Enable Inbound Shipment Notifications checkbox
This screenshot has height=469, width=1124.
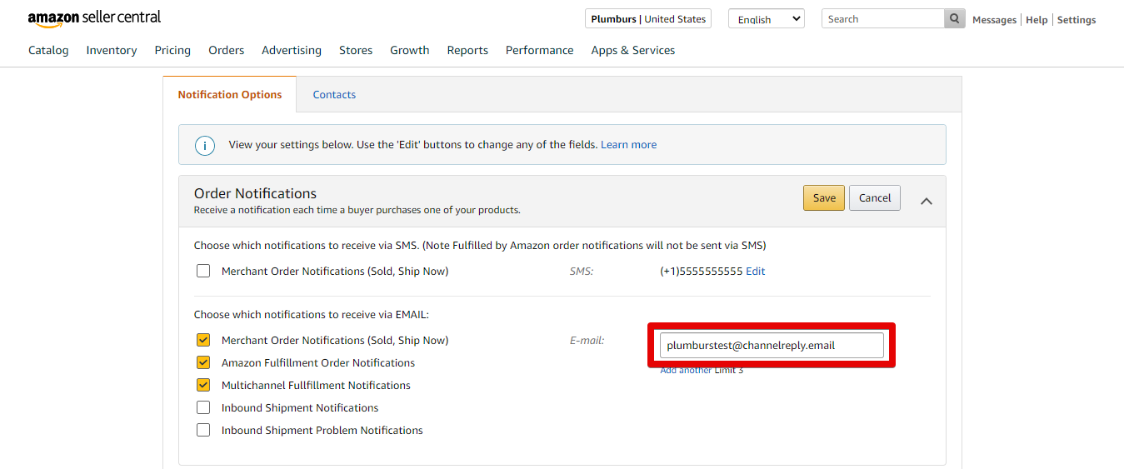(x=203, y=407)
